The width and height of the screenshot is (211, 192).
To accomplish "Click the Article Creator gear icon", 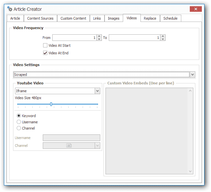I will click(10, 9).
